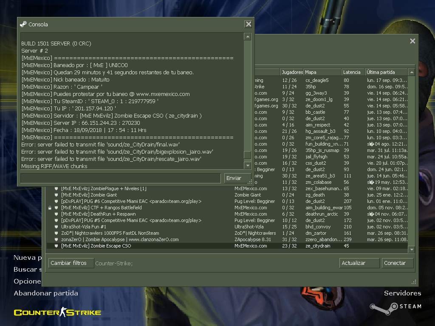Click Abandonar partida menu item
This screenshot has height=326, width=435.
tap(46, 293)
